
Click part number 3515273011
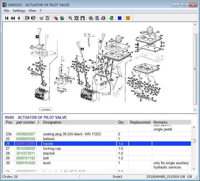[26, 153]
